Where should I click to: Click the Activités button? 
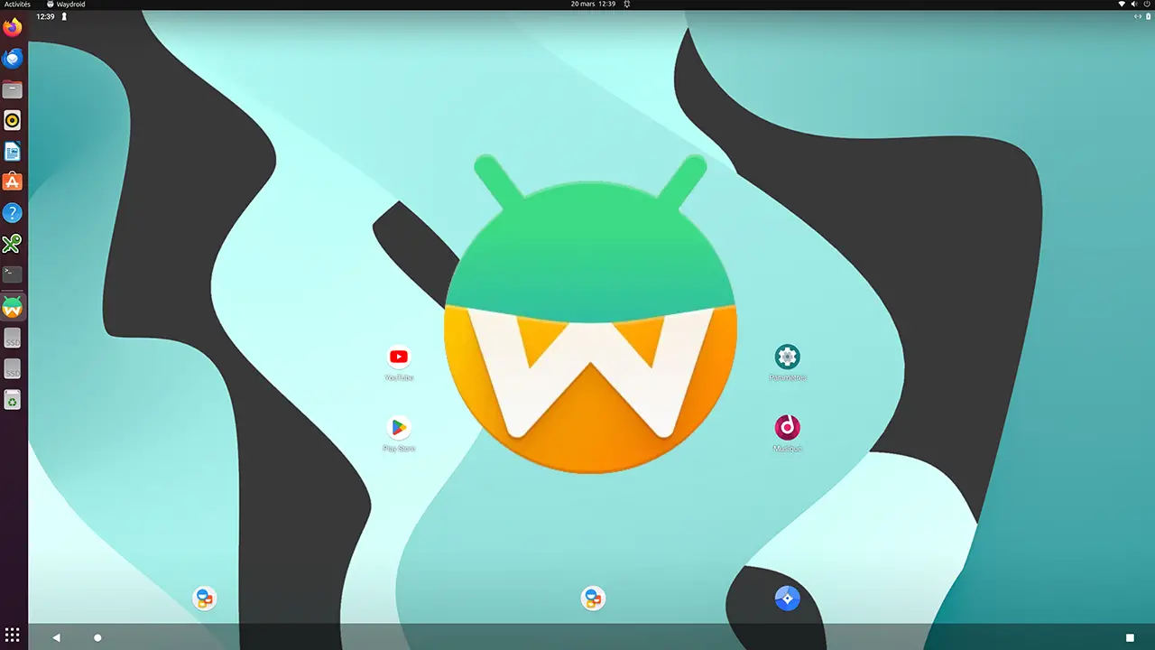[x=17, y=5]
